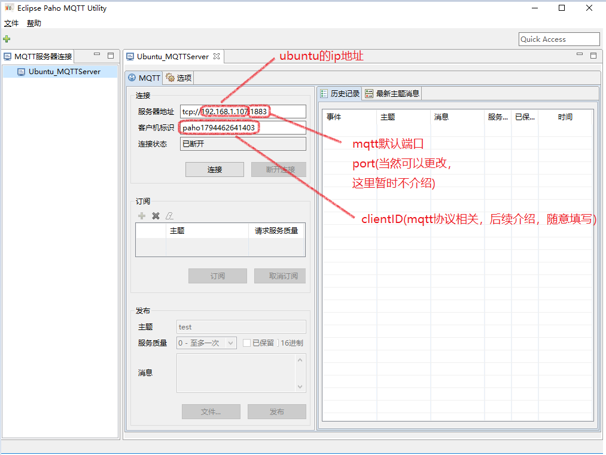Create a new connection with the green plus icon
Screen dimensions: 606x455
(6, 38)
